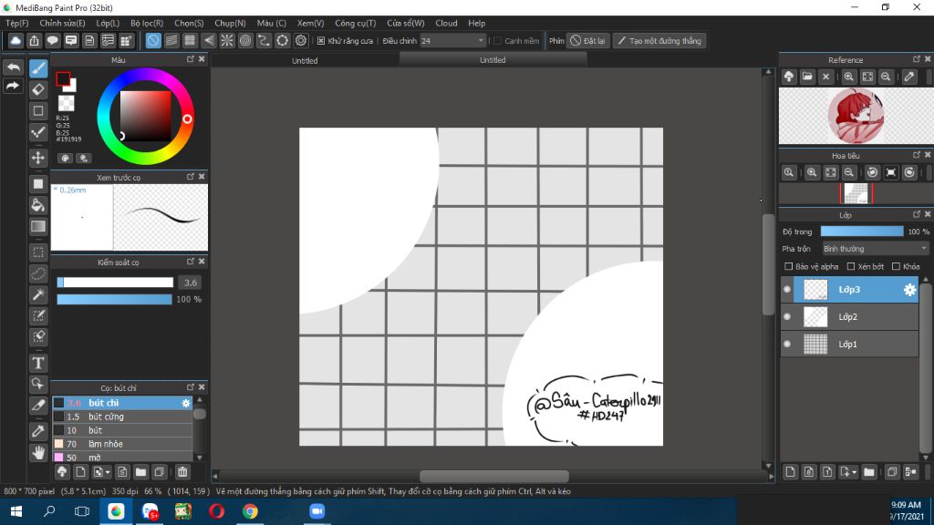Pick color with Reference panel eyedropper
This screenshot has height=525, width=934.
point(909,77)
